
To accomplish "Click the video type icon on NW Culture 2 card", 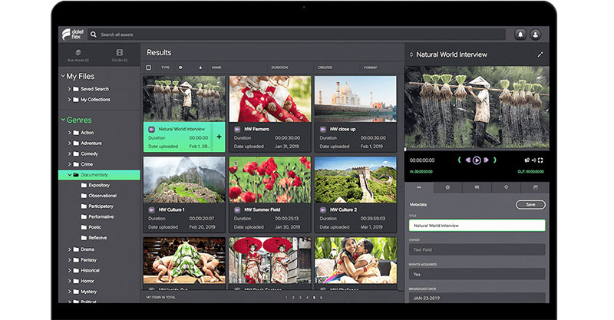I will [x=322, y=210].
